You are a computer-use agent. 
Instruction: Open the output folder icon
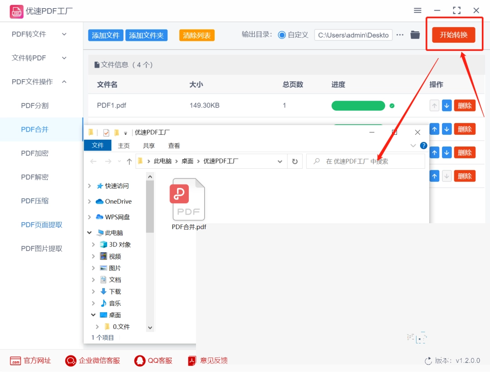coord(415,35)
